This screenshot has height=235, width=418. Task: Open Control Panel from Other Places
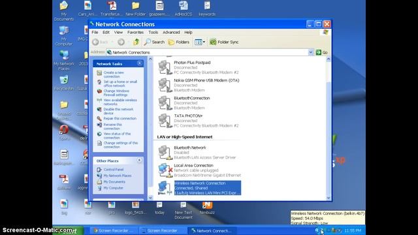tap(114, 170)
